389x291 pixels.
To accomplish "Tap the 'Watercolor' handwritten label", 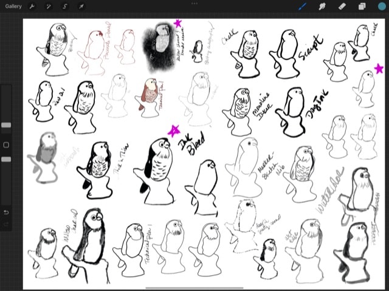I will click(x=331, y=190).
